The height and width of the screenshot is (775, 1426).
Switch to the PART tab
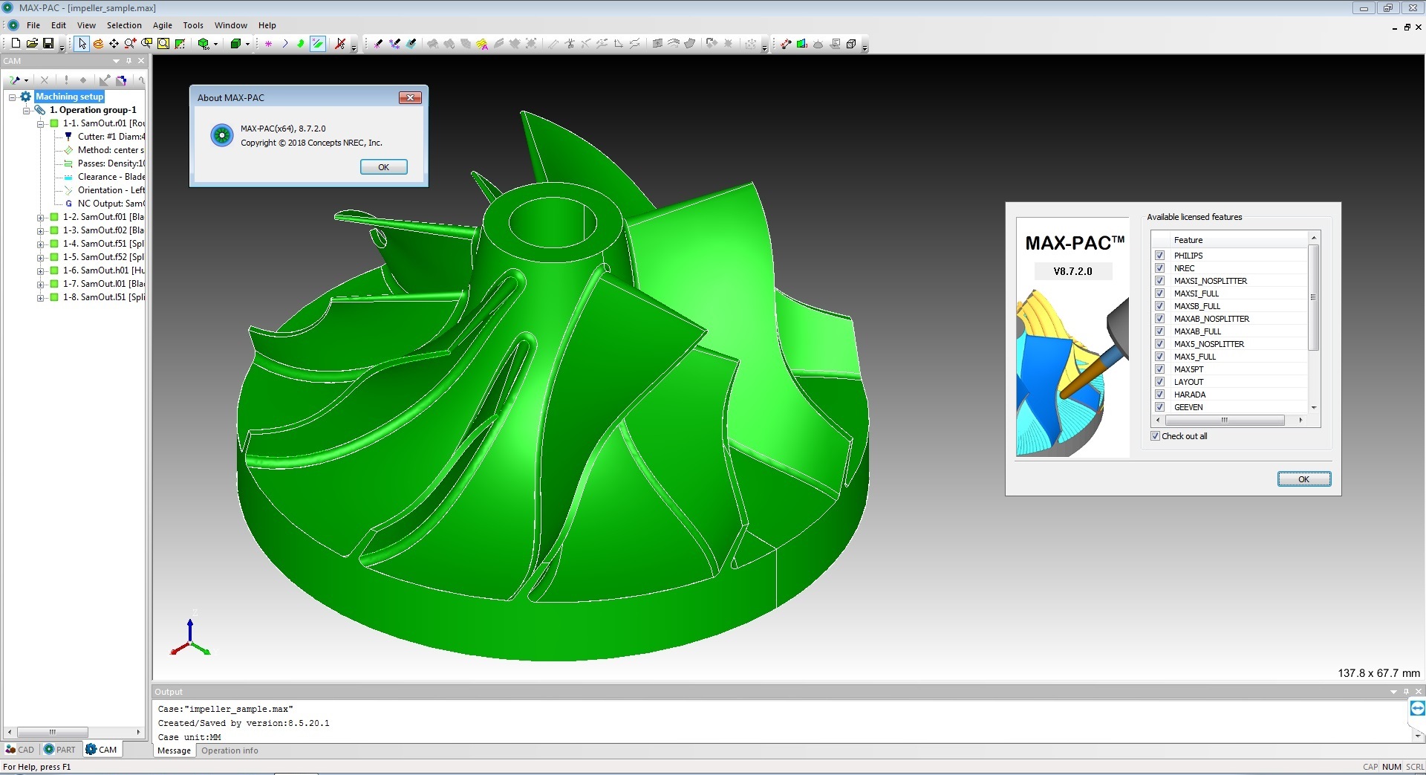coord(60,750)
